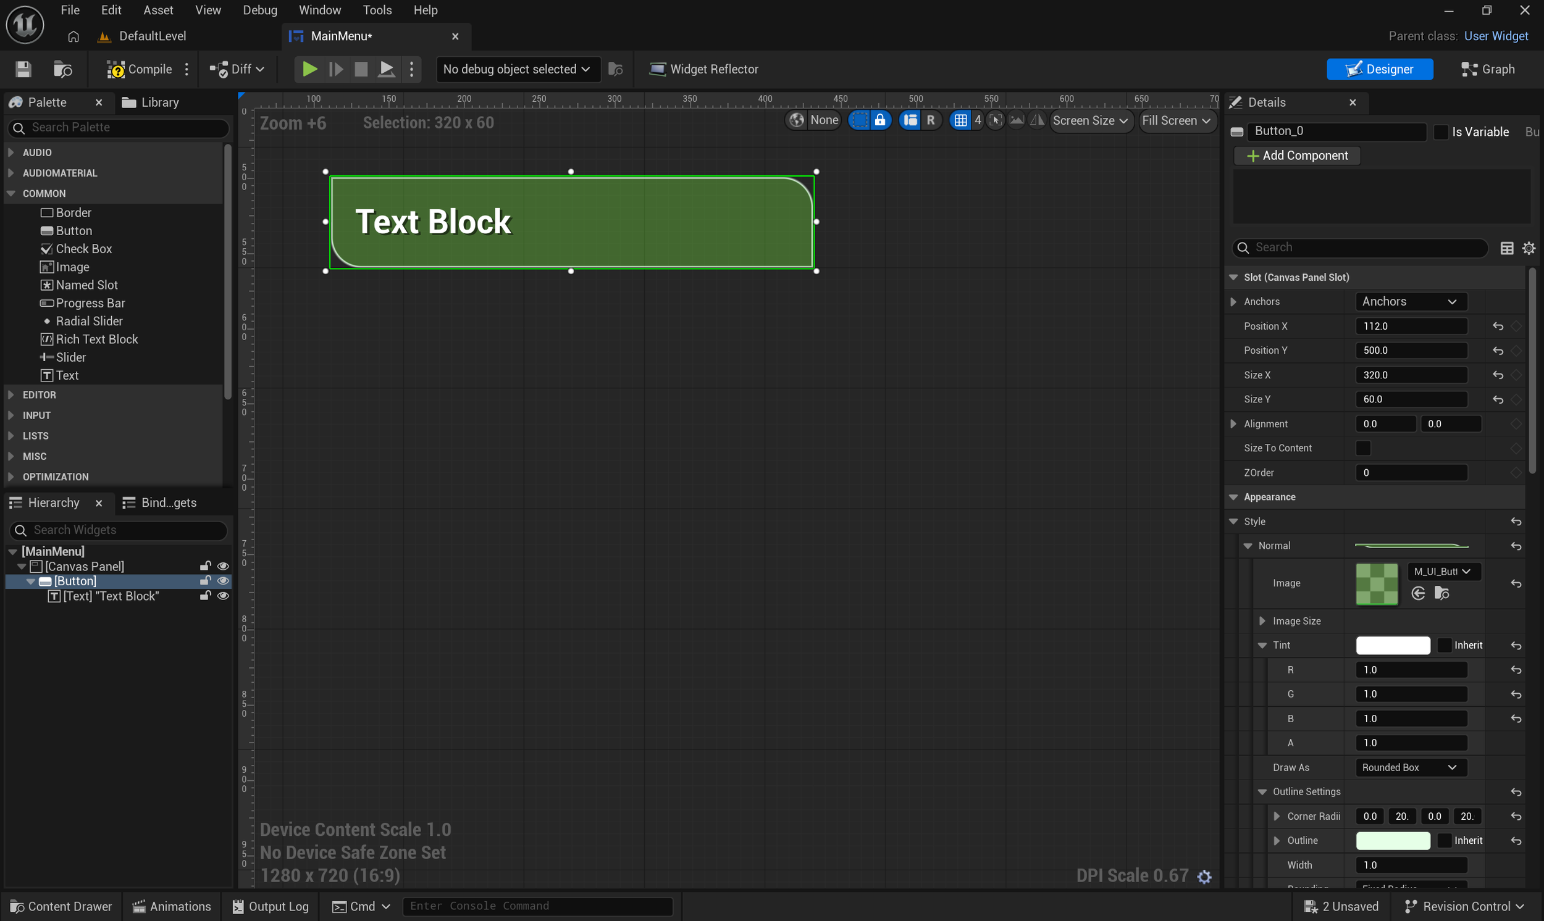Click the localization None globe icon

tap(797, 120)
